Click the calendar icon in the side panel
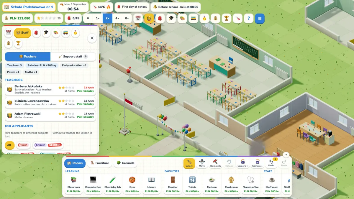 [9, 32]
